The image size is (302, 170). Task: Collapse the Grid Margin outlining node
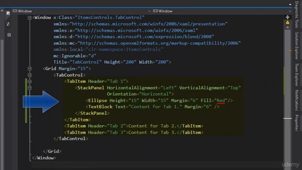(x=29, y=68)
